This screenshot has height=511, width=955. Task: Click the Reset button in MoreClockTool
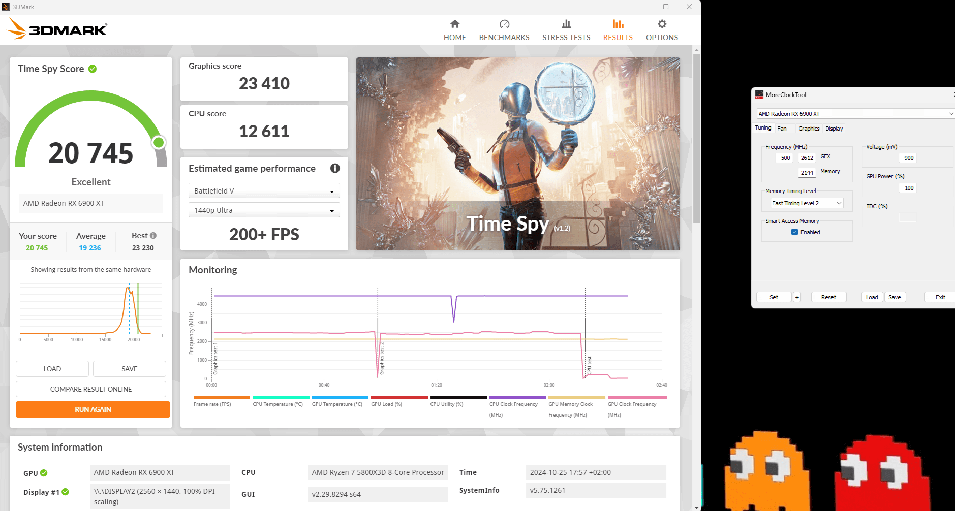[828, 297]
